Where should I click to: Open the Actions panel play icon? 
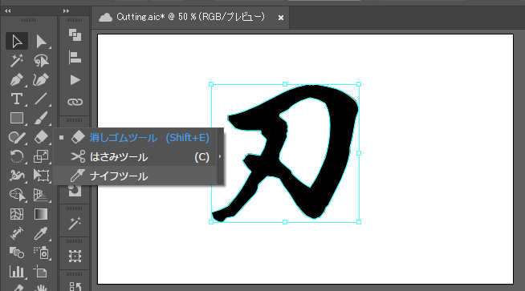point(75,80)
